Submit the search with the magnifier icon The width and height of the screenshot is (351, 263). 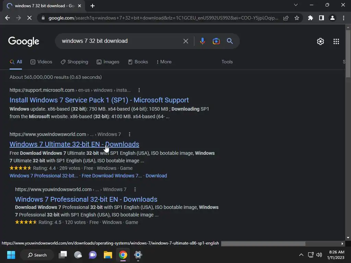[x=230, y=41]
